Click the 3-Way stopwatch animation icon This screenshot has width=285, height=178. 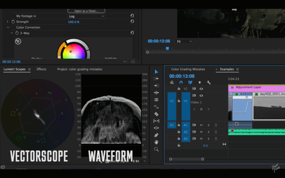(x=17, y=33)
